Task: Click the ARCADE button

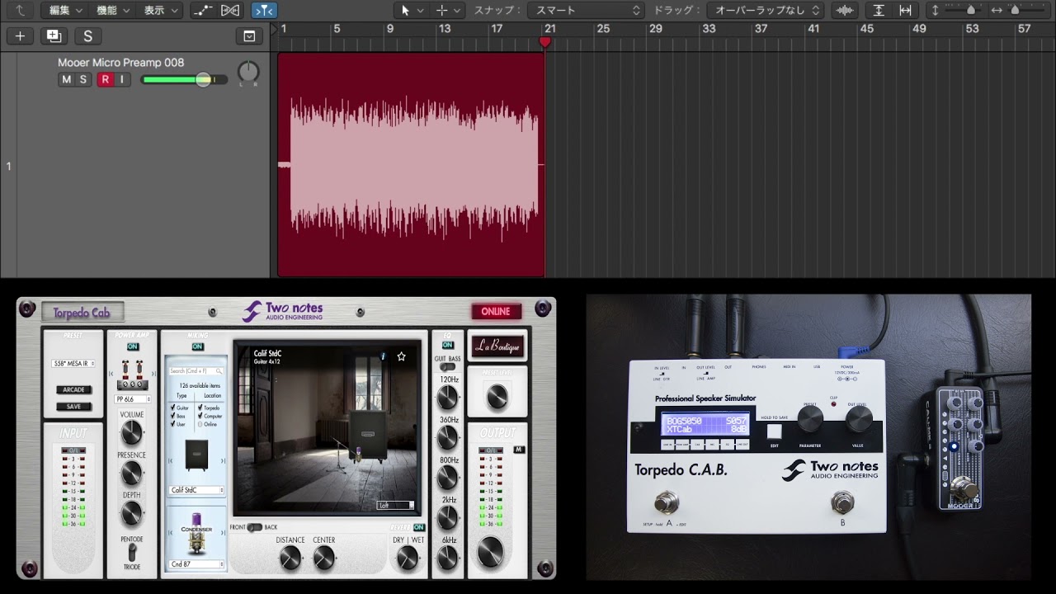Action: click(x=73, y=389)
